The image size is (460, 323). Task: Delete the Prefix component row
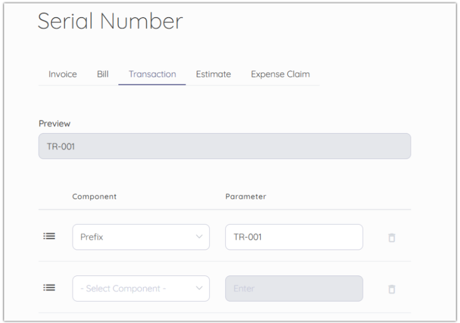coord(391,238)
